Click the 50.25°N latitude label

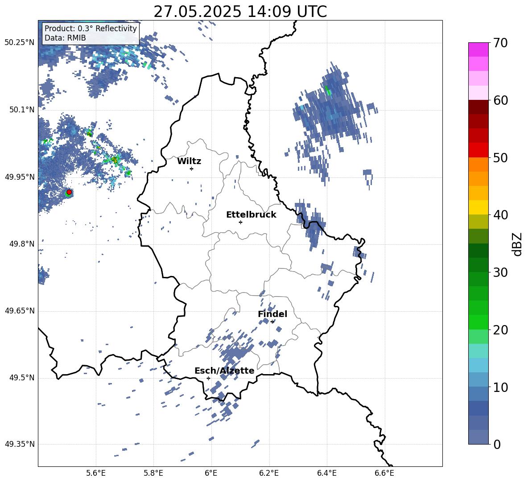[20, 43]
